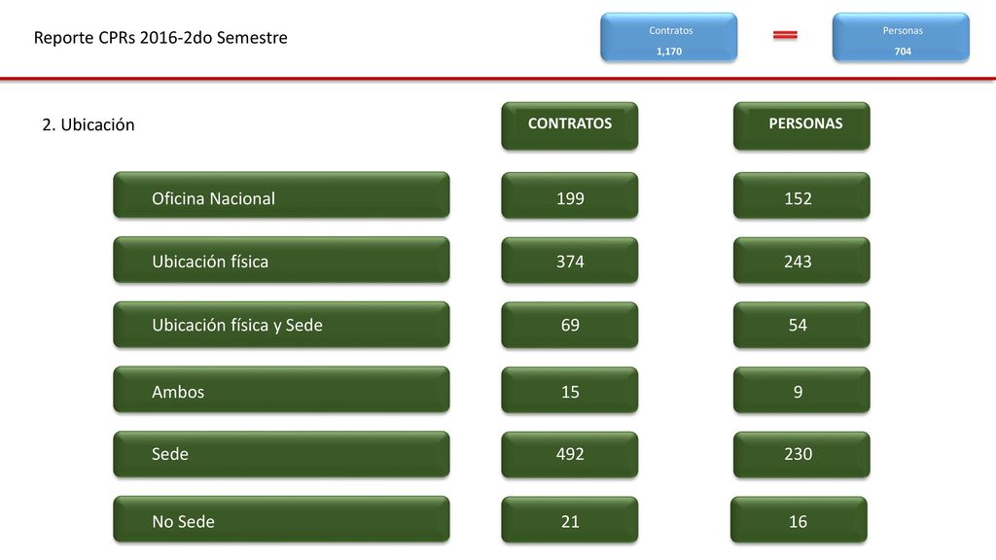Select the PERSONAS column header button

pyautogui.click(x=801, y=125)
